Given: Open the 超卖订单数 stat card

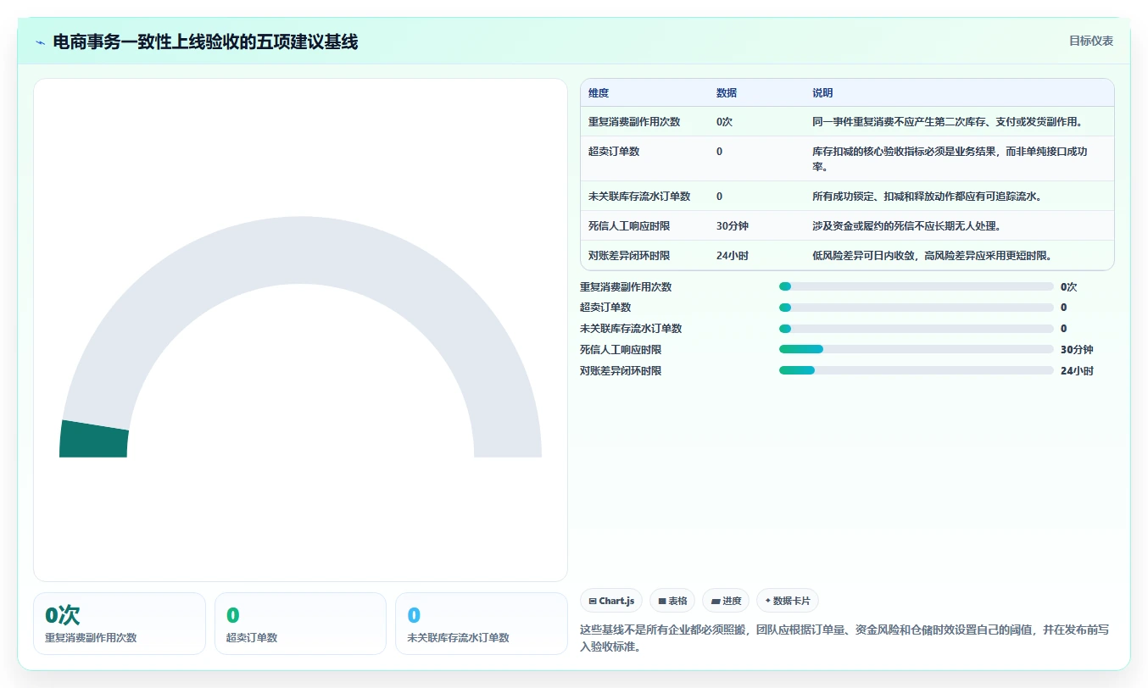Looking at the screenshot, I should click(x=300, y=624).
